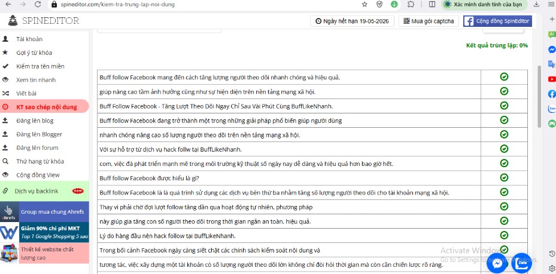The image size is (556, 274).
Task: Open Group mua chung Ahrefs banner
Action: click(44, 212)
